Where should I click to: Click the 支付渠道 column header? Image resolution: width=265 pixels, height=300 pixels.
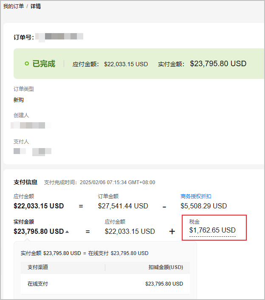click(x=38, y=267)
